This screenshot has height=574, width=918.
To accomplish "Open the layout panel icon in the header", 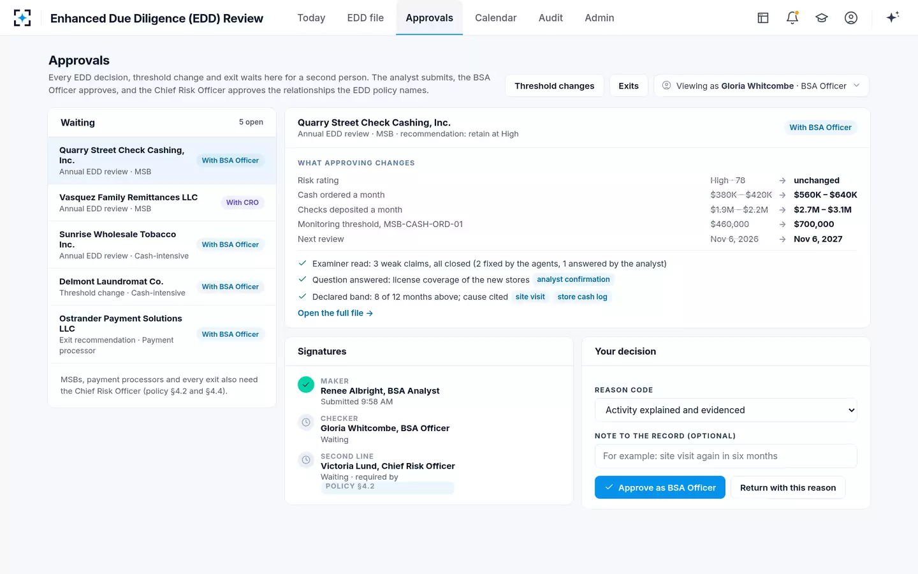I will [763, 18].
